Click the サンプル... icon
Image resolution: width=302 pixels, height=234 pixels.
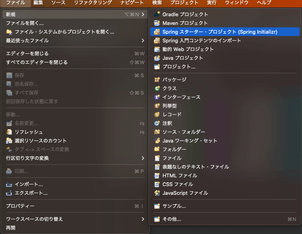pos(157,206)
